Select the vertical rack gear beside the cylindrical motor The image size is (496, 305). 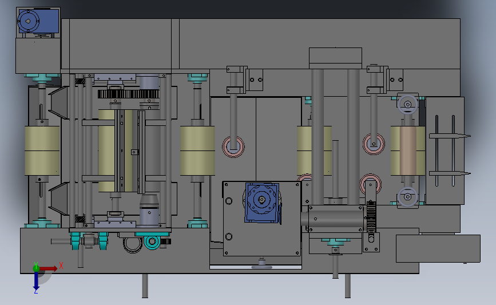[371, 217]
